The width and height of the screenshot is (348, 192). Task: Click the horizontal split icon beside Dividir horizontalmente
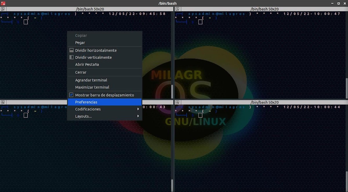71,50
